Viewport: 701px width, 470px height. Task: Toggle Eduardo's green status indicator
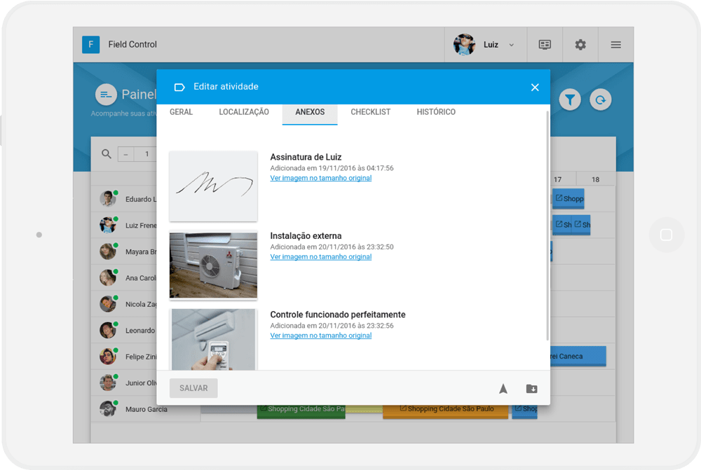114,192
